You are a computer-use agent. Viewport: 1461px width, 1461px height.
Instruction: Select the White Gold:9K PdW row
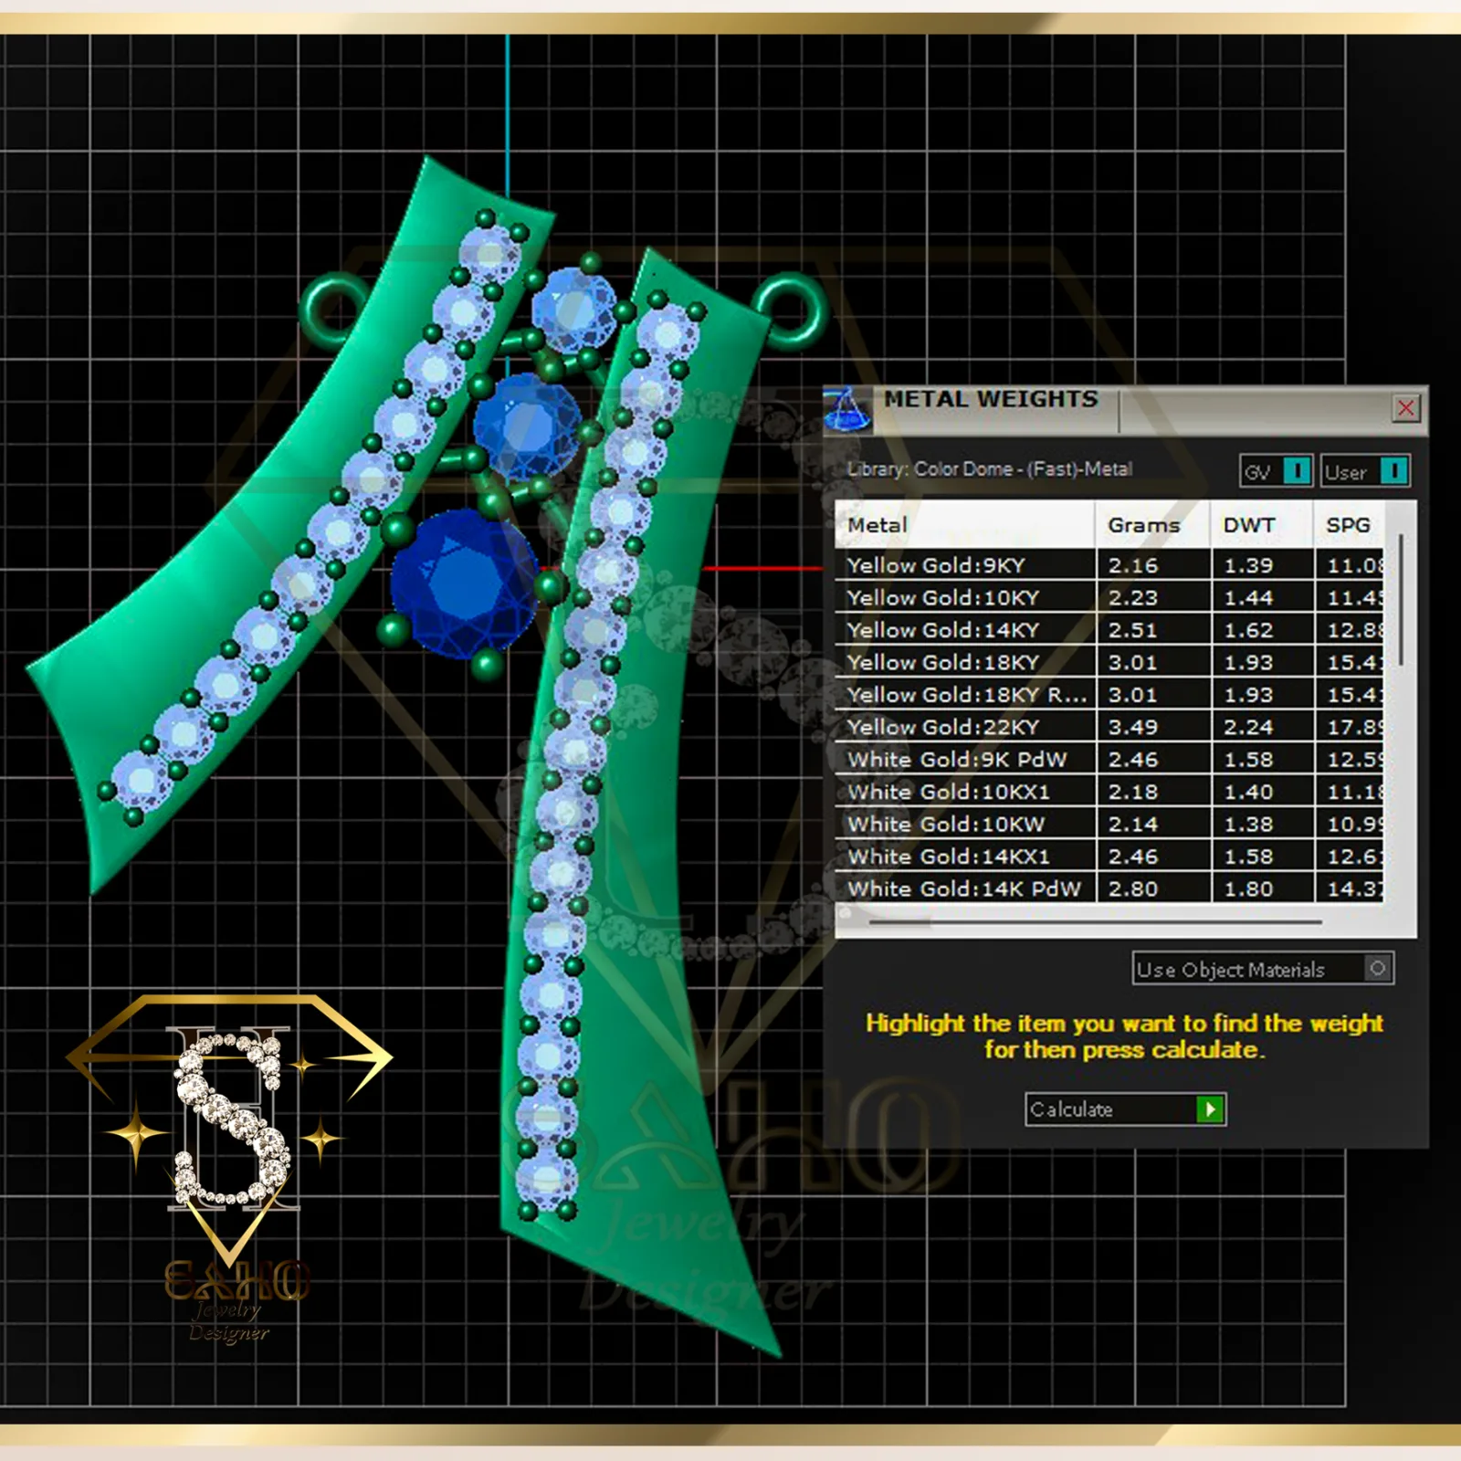pyautogui.click(x=1109, y=760)
